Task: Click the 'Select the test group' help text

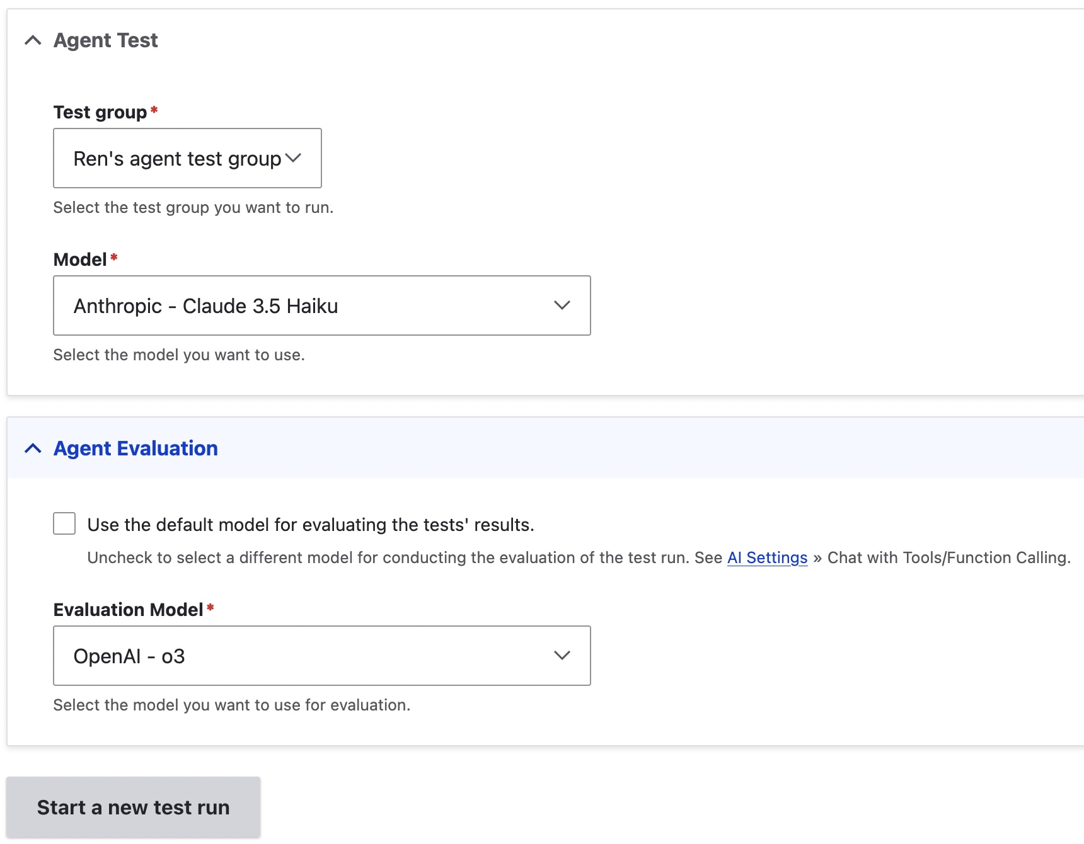Action: point(193,208)
